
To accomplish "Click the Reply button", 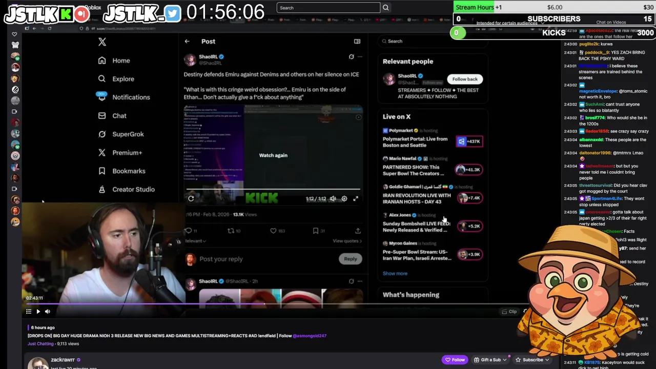I will 351,259.
